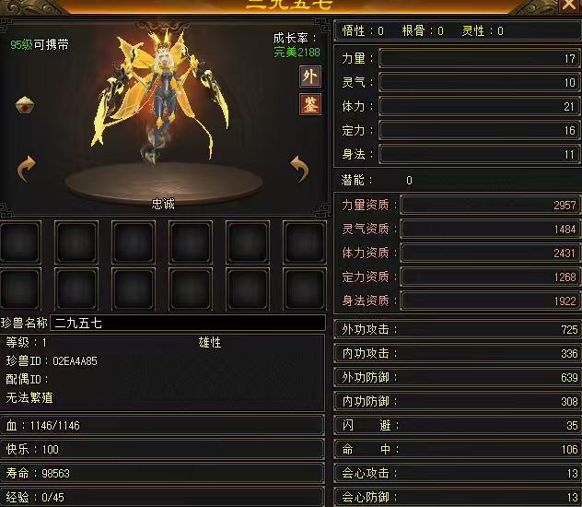Click the 血 health bar
The width and height of the screenshot is (582, 507).
(x=163, y=425)
